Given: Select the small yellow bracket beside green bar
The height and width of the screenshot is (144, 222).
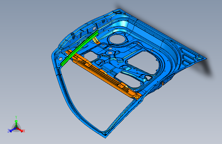Looking at the screenshot, I should [x=96, y=40].
